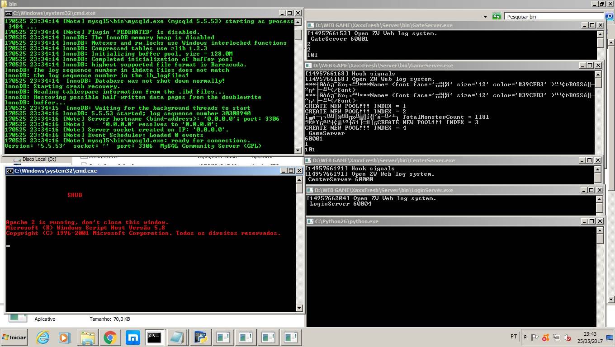
Task: Open Google Chrome from the taskbar
Action: tap(110, 337)
